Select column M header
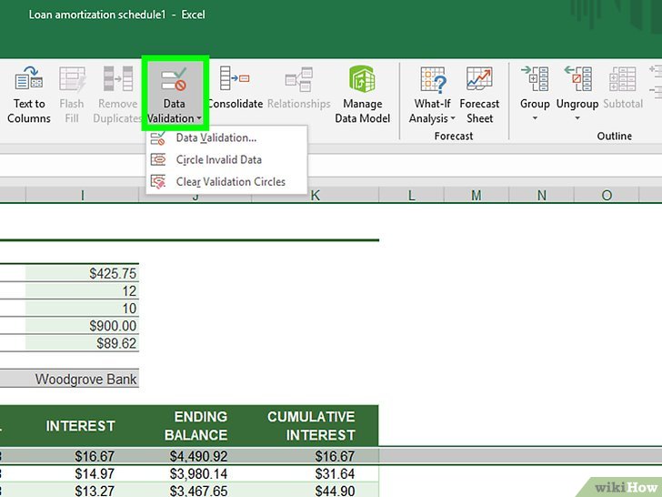Viewport: 662px width, 497px height. coord(476,195)
